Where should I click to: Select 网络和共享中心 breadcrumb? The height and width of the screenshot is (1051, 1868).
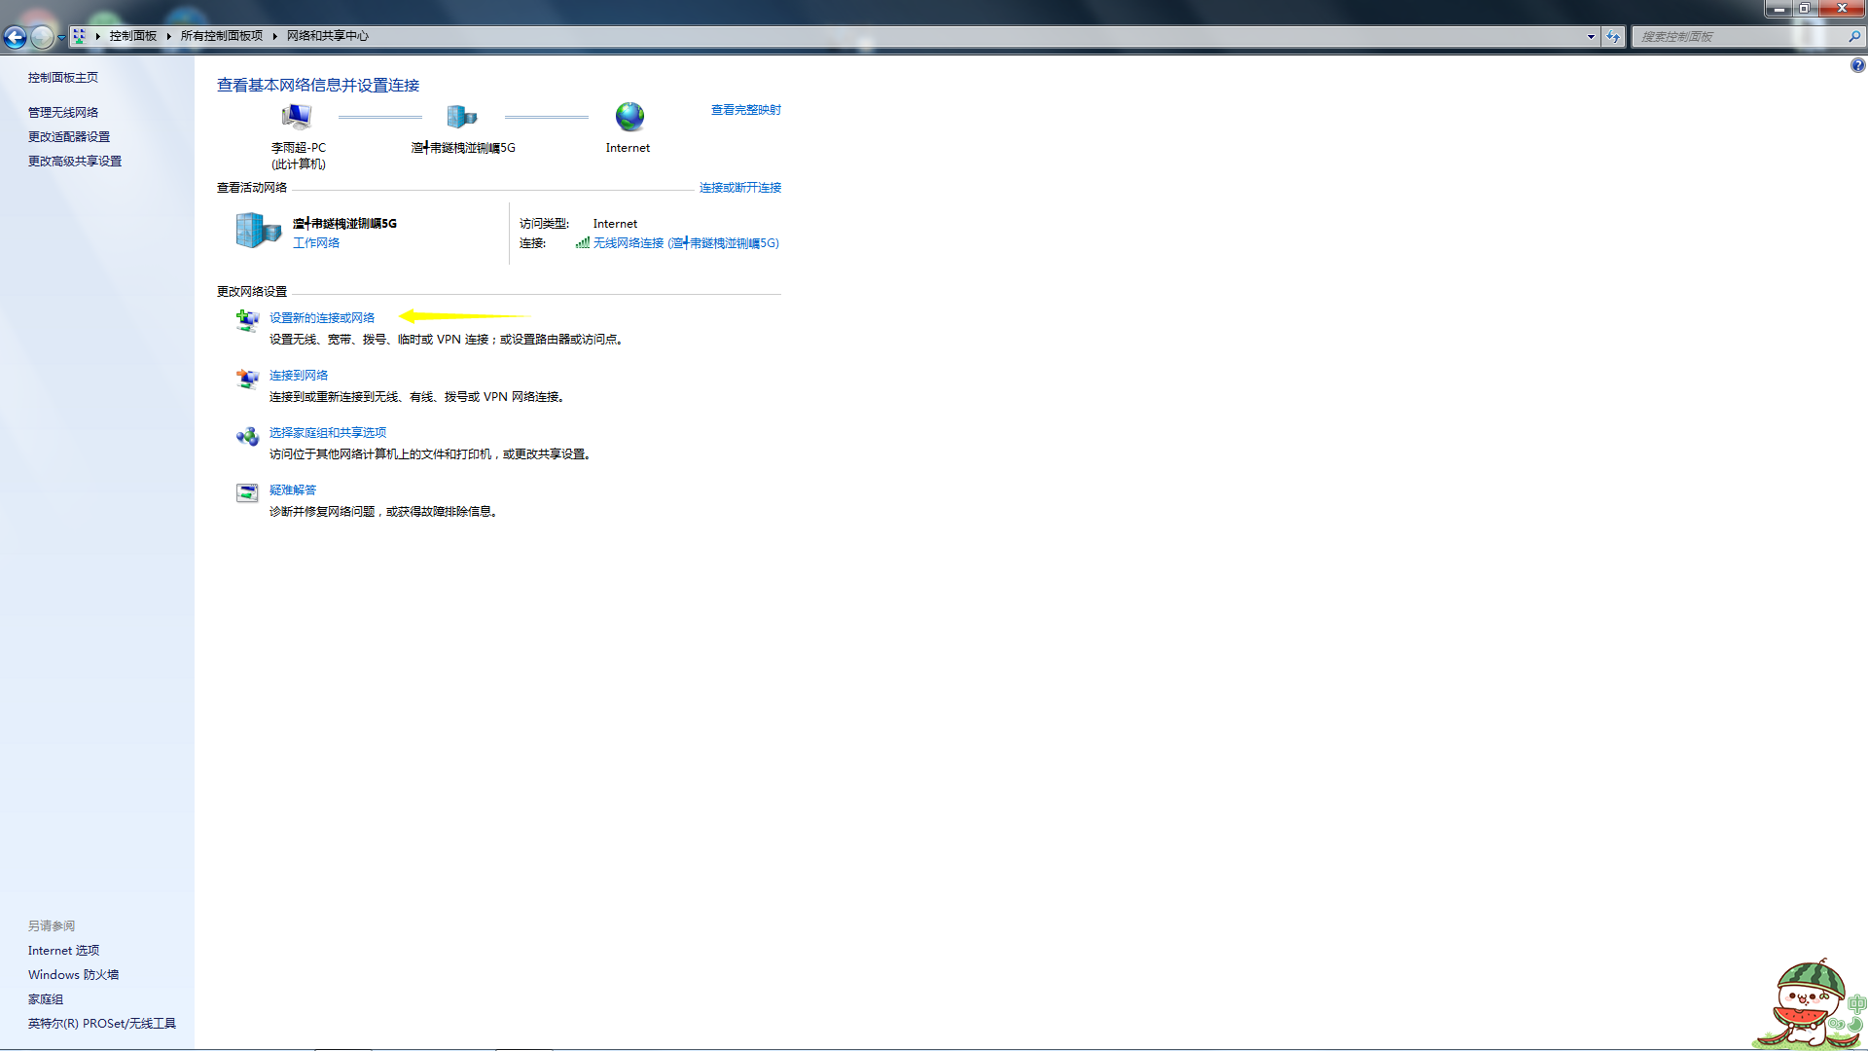coord(328,36)
